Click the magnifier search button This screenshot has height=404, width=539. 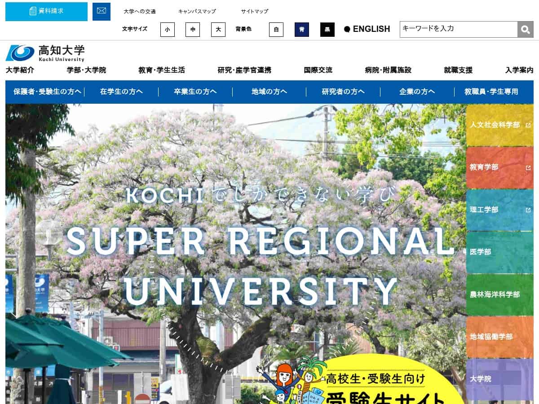[x=526, y=29]
